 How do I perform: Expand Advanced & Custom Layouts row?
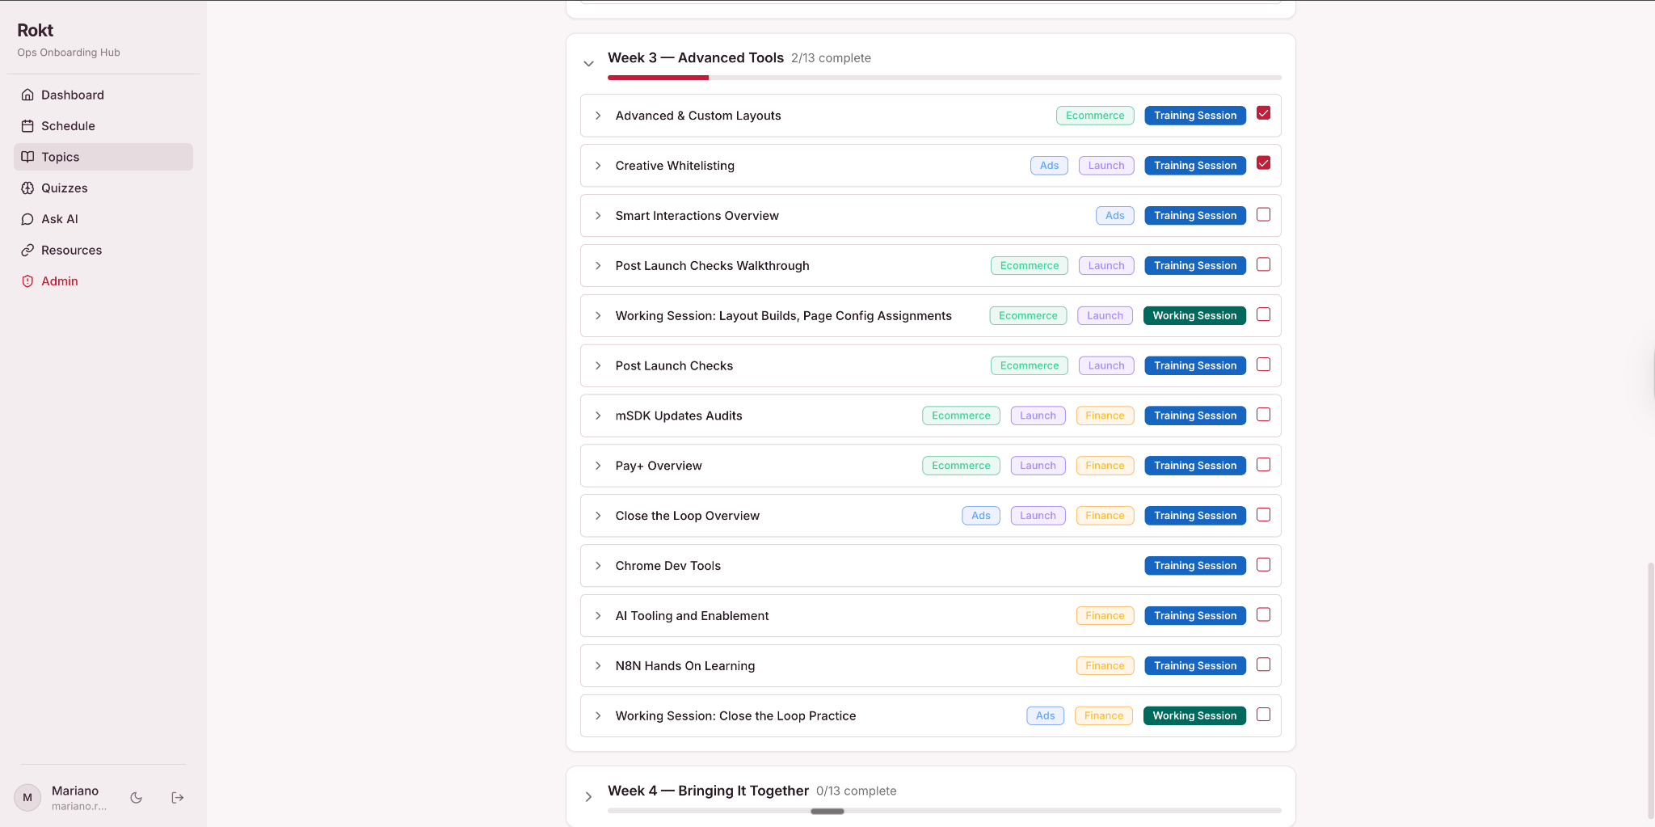tap(598, 116)
